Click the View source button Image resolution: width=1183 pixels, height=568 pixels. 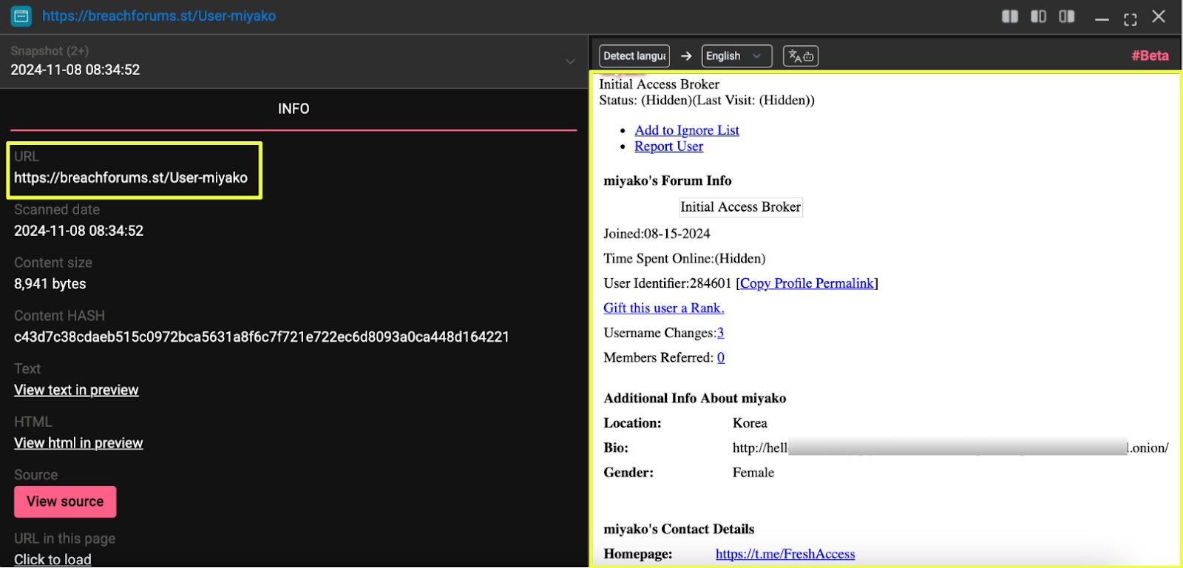point(65,501)
